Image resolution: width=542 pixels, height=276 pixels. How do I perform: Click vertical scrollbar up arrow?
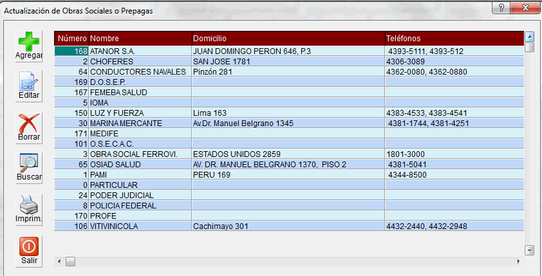[x=529, y=36]
